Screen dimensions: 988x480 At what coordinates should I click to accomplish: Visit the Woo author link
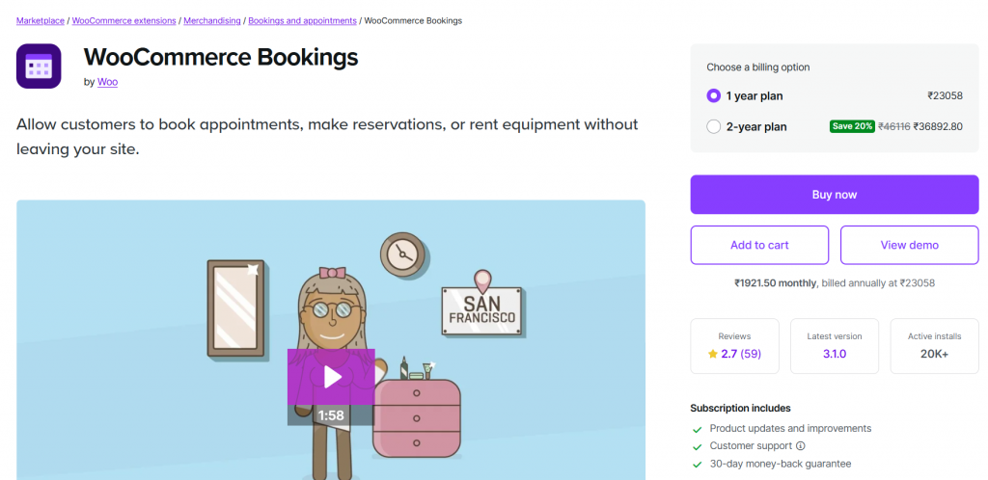click(107, 82)
